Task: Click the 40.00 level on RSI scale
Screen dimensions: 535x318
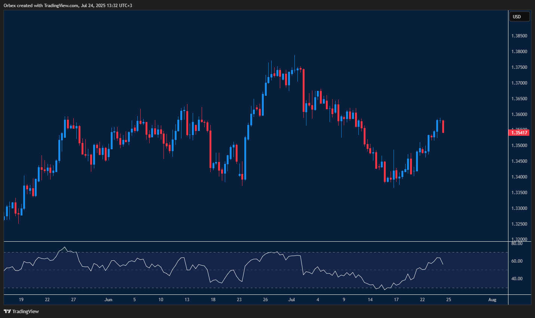Action: click(x=517, y=279)
